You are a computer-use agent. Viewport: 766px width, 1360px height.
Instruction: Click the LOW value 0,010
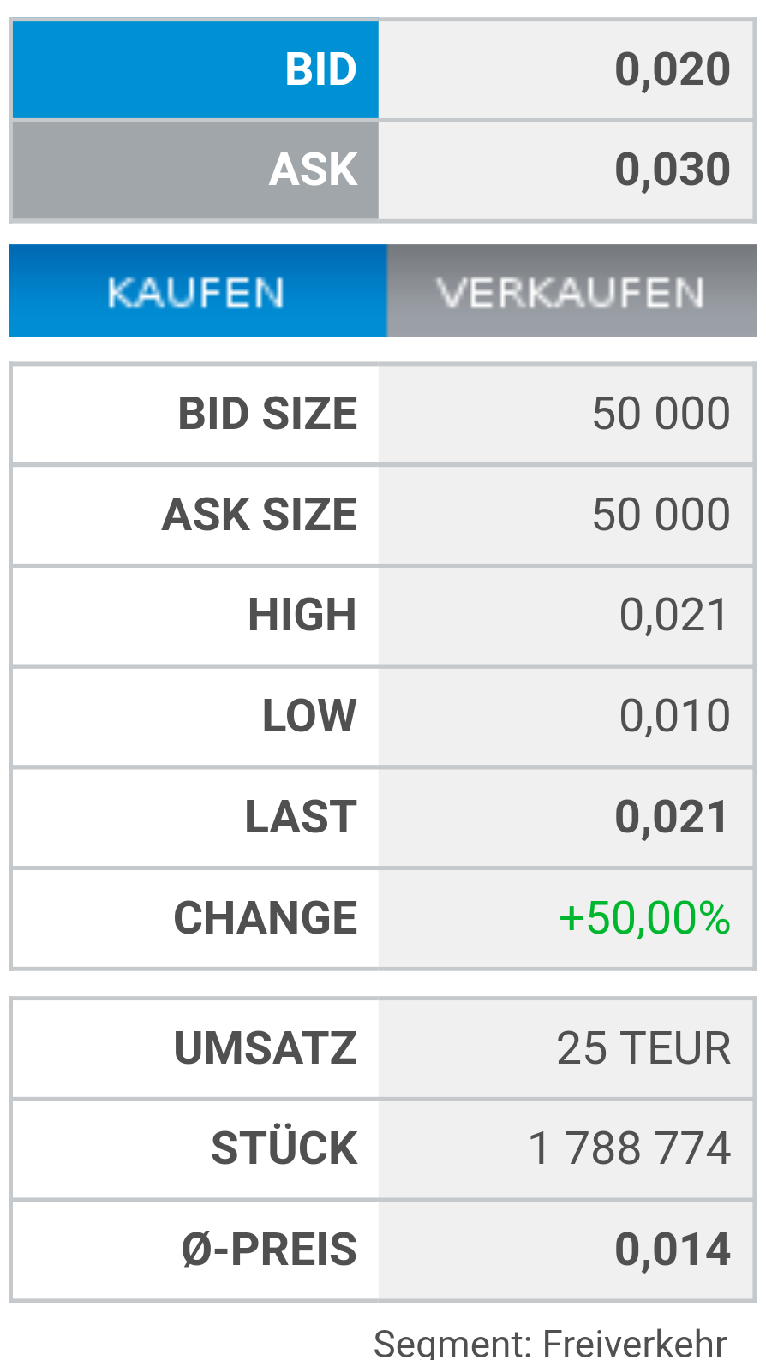pos(674,716)
